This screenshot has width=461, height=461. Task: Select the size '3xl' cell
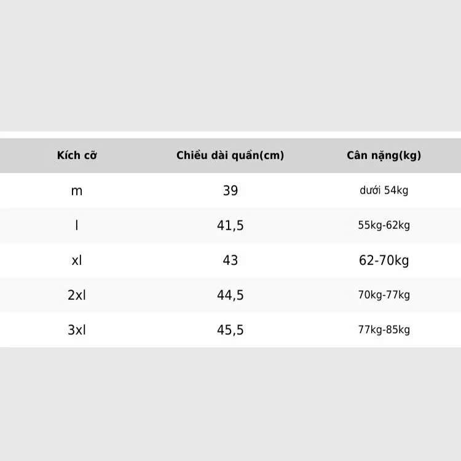coord(77,329)
